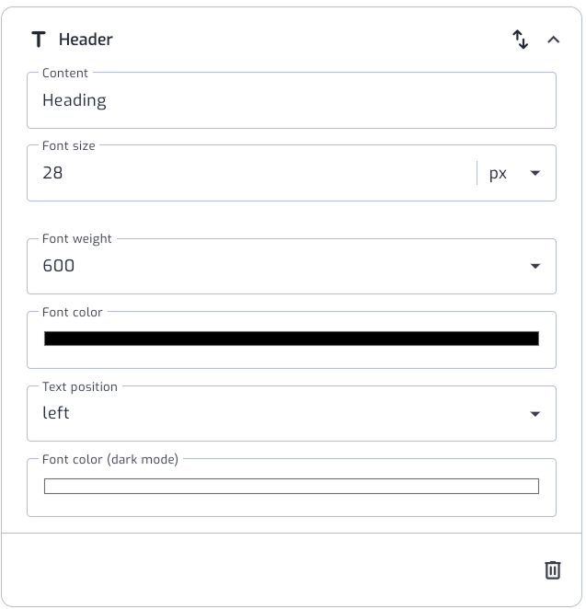Screen dimensions: 586x609
Task: Click the caret arrow next to px
Action: [535, 173]
